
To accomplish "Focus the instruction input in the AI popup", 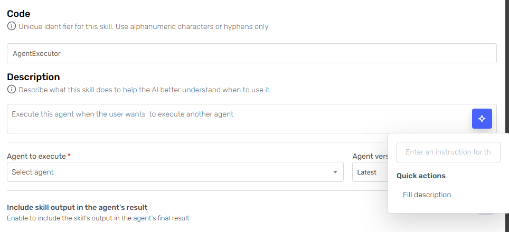I will [x=448, y=152].
